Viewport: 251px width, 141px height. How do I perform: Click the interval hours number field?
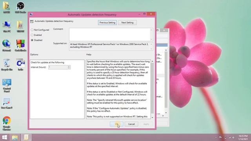[x=58, y=67]
